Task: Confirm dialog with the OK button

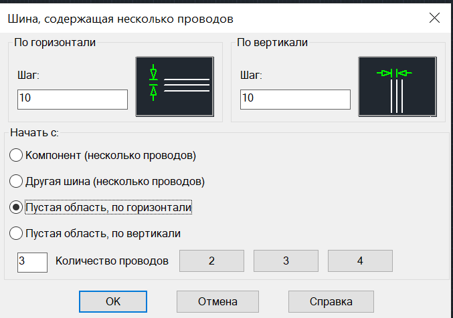Action: click(113, 301)
